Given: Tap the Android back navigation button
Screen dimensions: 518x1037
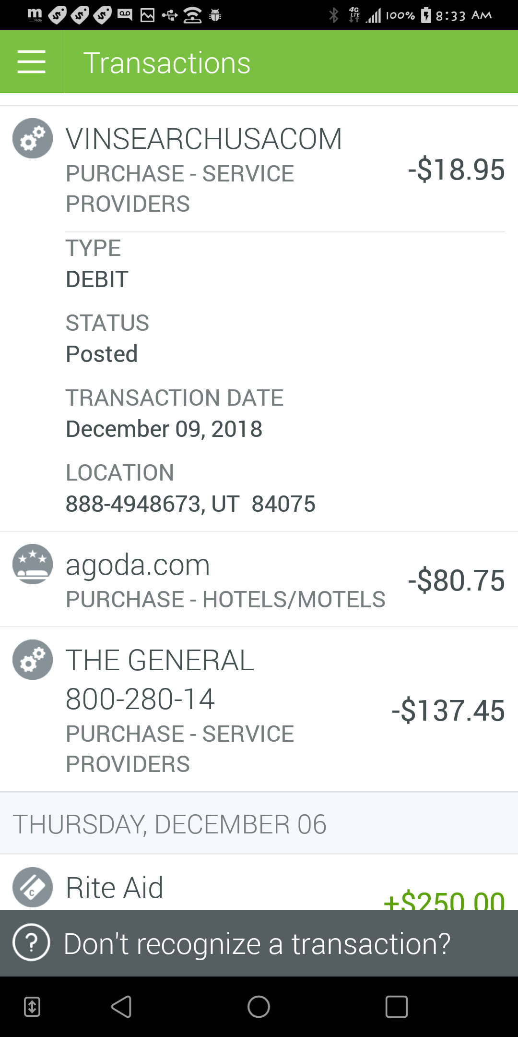Looking at the screenshot, I should tap(121, 1006).
